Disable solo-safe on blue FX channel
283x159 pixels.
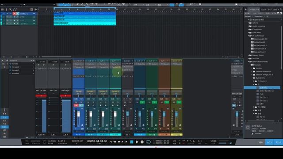point(142,102)
